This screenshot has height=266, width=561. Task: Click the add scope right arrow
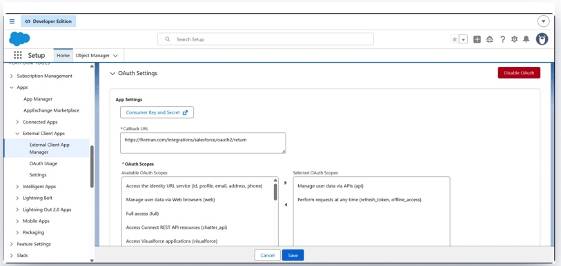286,183
